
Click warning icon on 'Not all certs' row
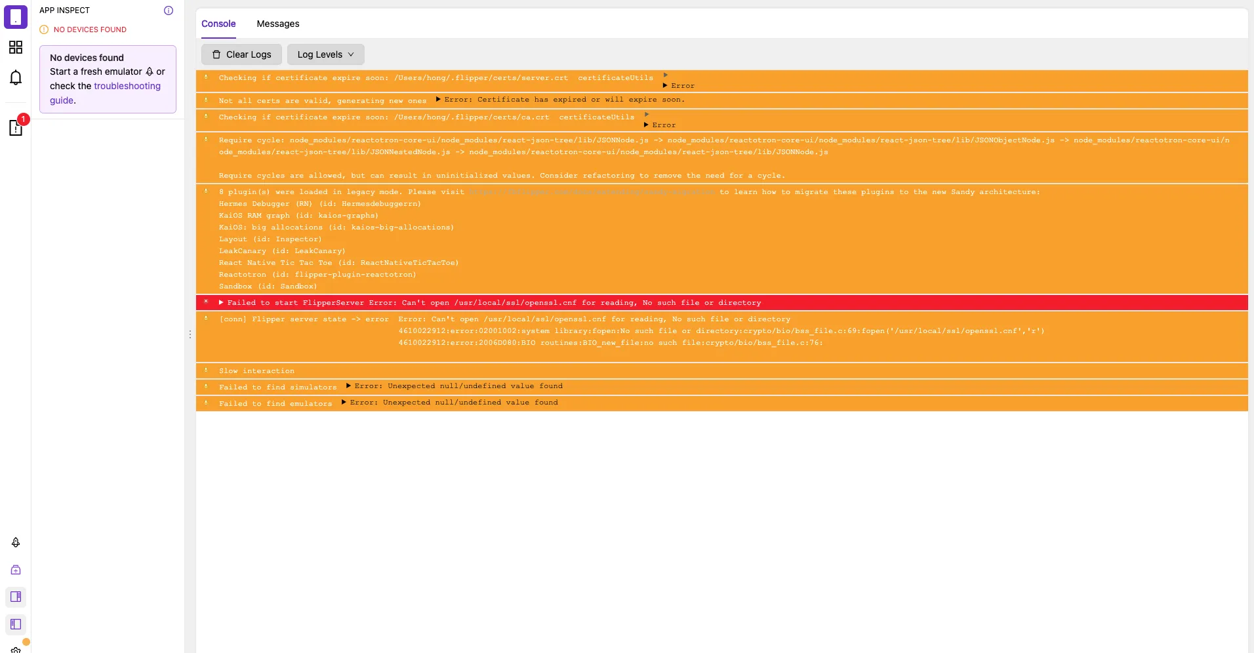[206, 100]
